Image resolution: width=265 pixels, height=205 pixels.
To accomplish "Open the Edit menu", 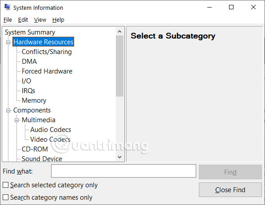I will point(23,20).
